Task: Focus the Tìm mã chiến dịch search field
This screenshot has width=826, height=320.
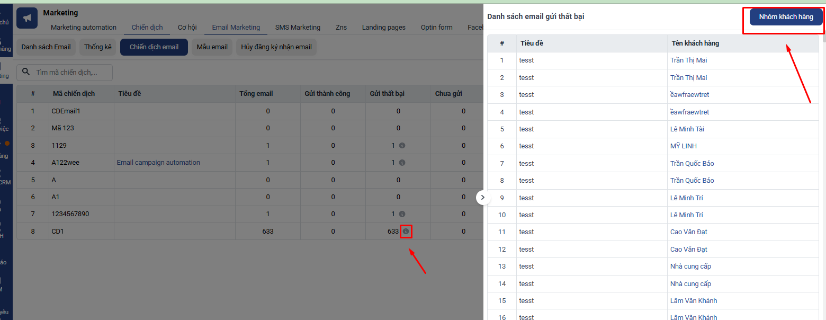Action: 71,73
